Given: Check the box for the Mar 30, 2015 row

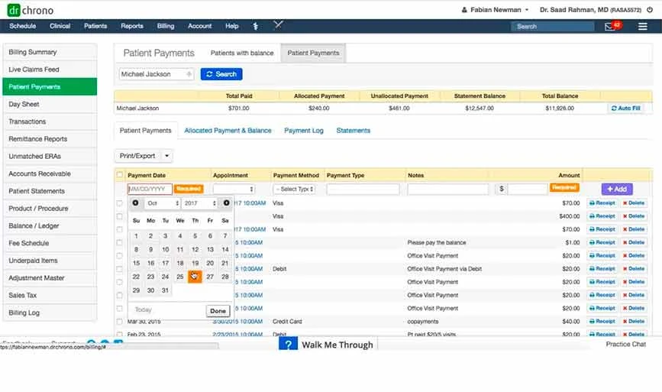Looking at the screenshot, I should click(120, 322).
